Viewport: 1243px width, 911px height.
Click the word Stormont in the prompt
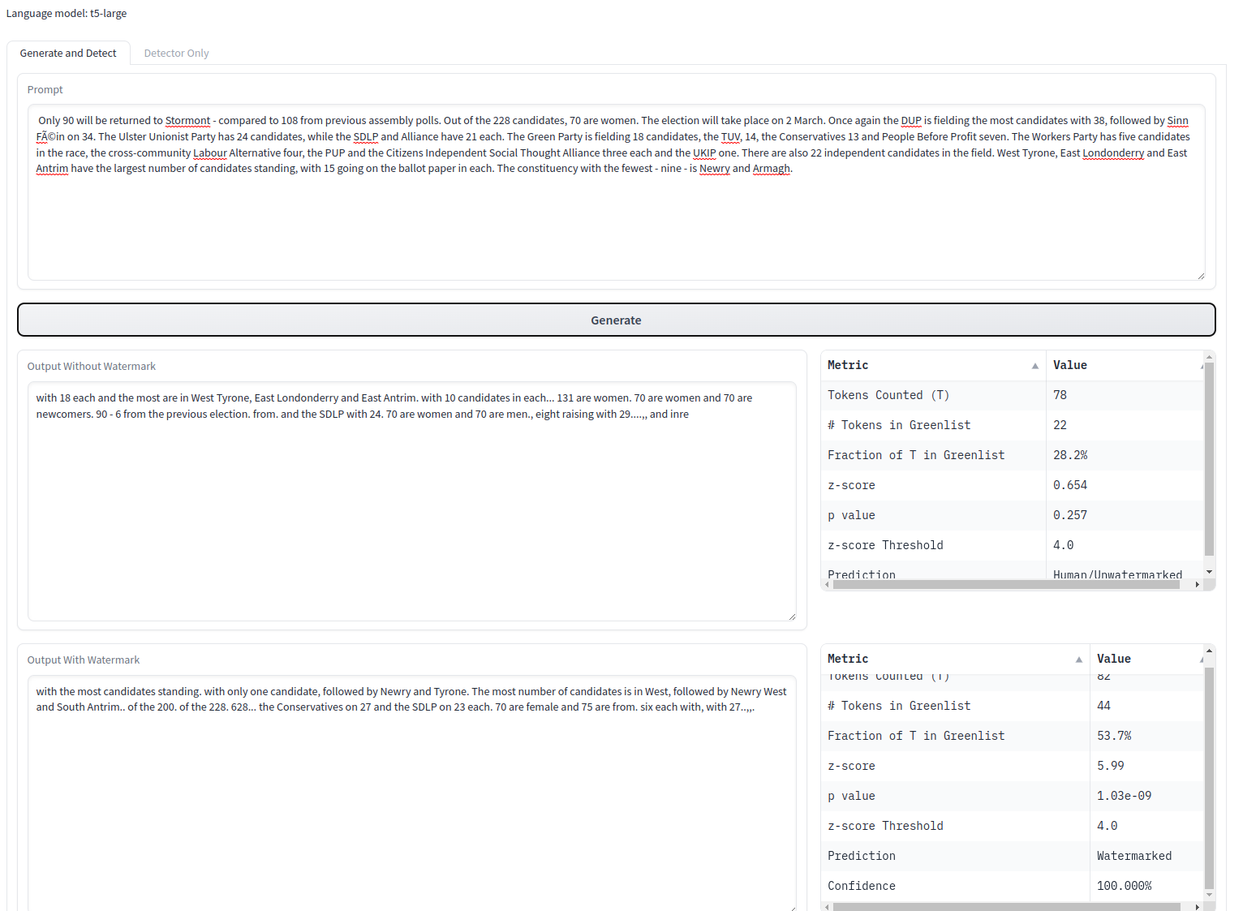187,121
